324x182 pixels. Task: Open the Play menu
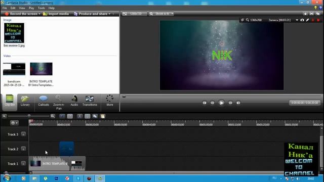pyautogui.click(x=31, y=8)
